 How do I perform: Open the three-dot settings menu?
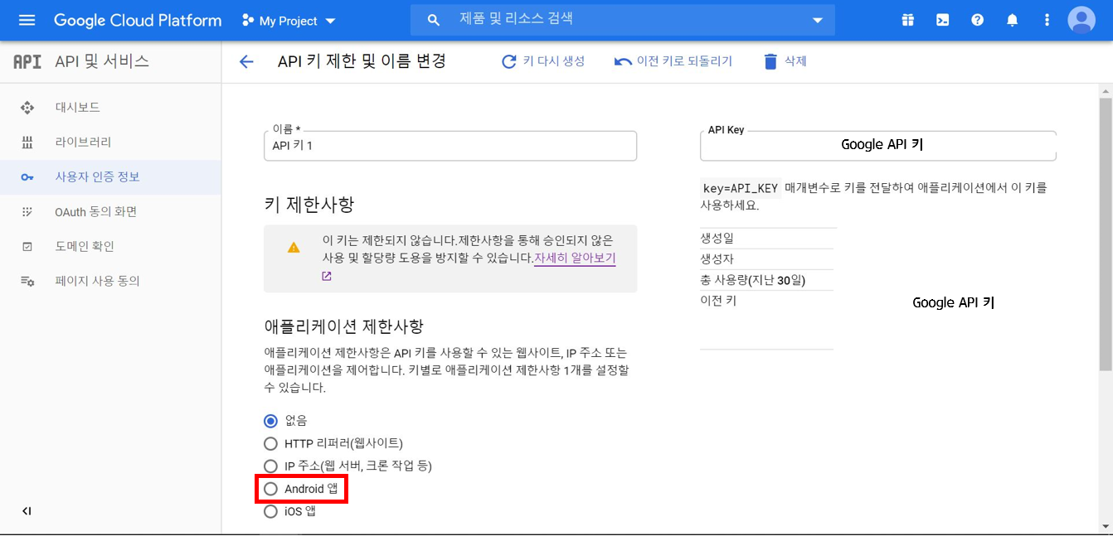tap(1047, 20)
